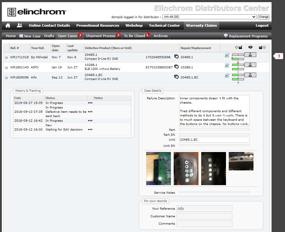The width and height of the screenshot is (285, 232).
Task: Sort by Ref. # column header
Action: 15,48
